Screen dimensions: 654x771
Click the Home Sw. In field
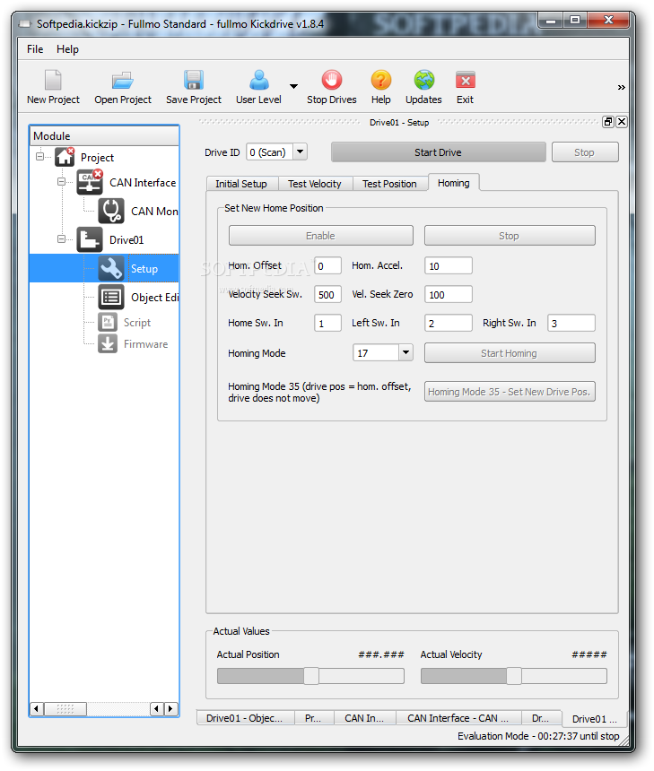point(327,323)
